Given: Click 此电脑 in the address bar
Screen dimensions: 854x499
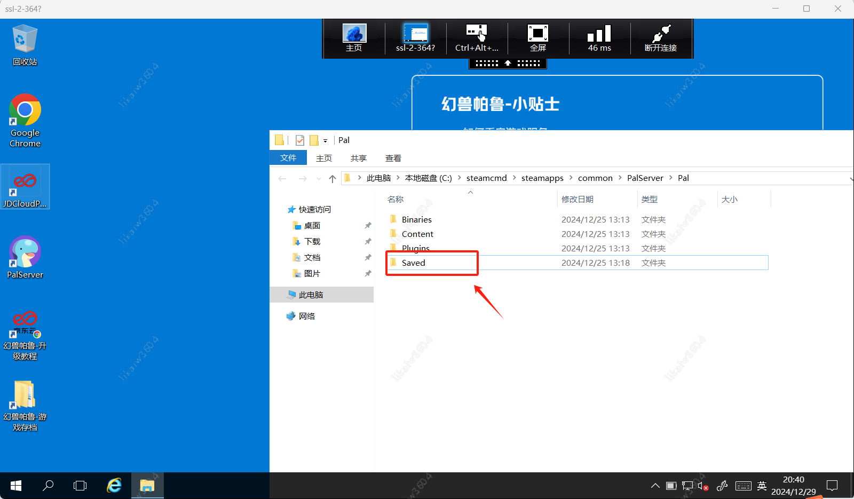Looking at the screenshot, I should click(379, 178).
